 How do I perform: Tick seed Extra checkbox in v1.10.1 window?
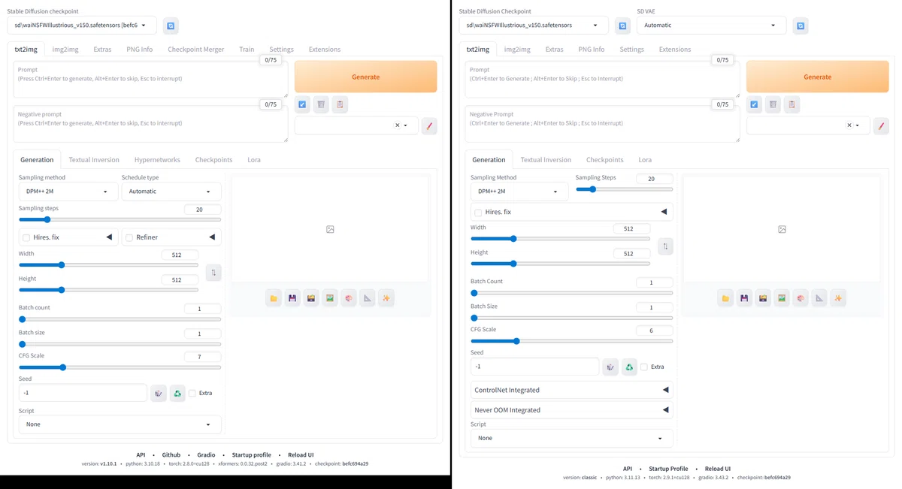[192, 393]
